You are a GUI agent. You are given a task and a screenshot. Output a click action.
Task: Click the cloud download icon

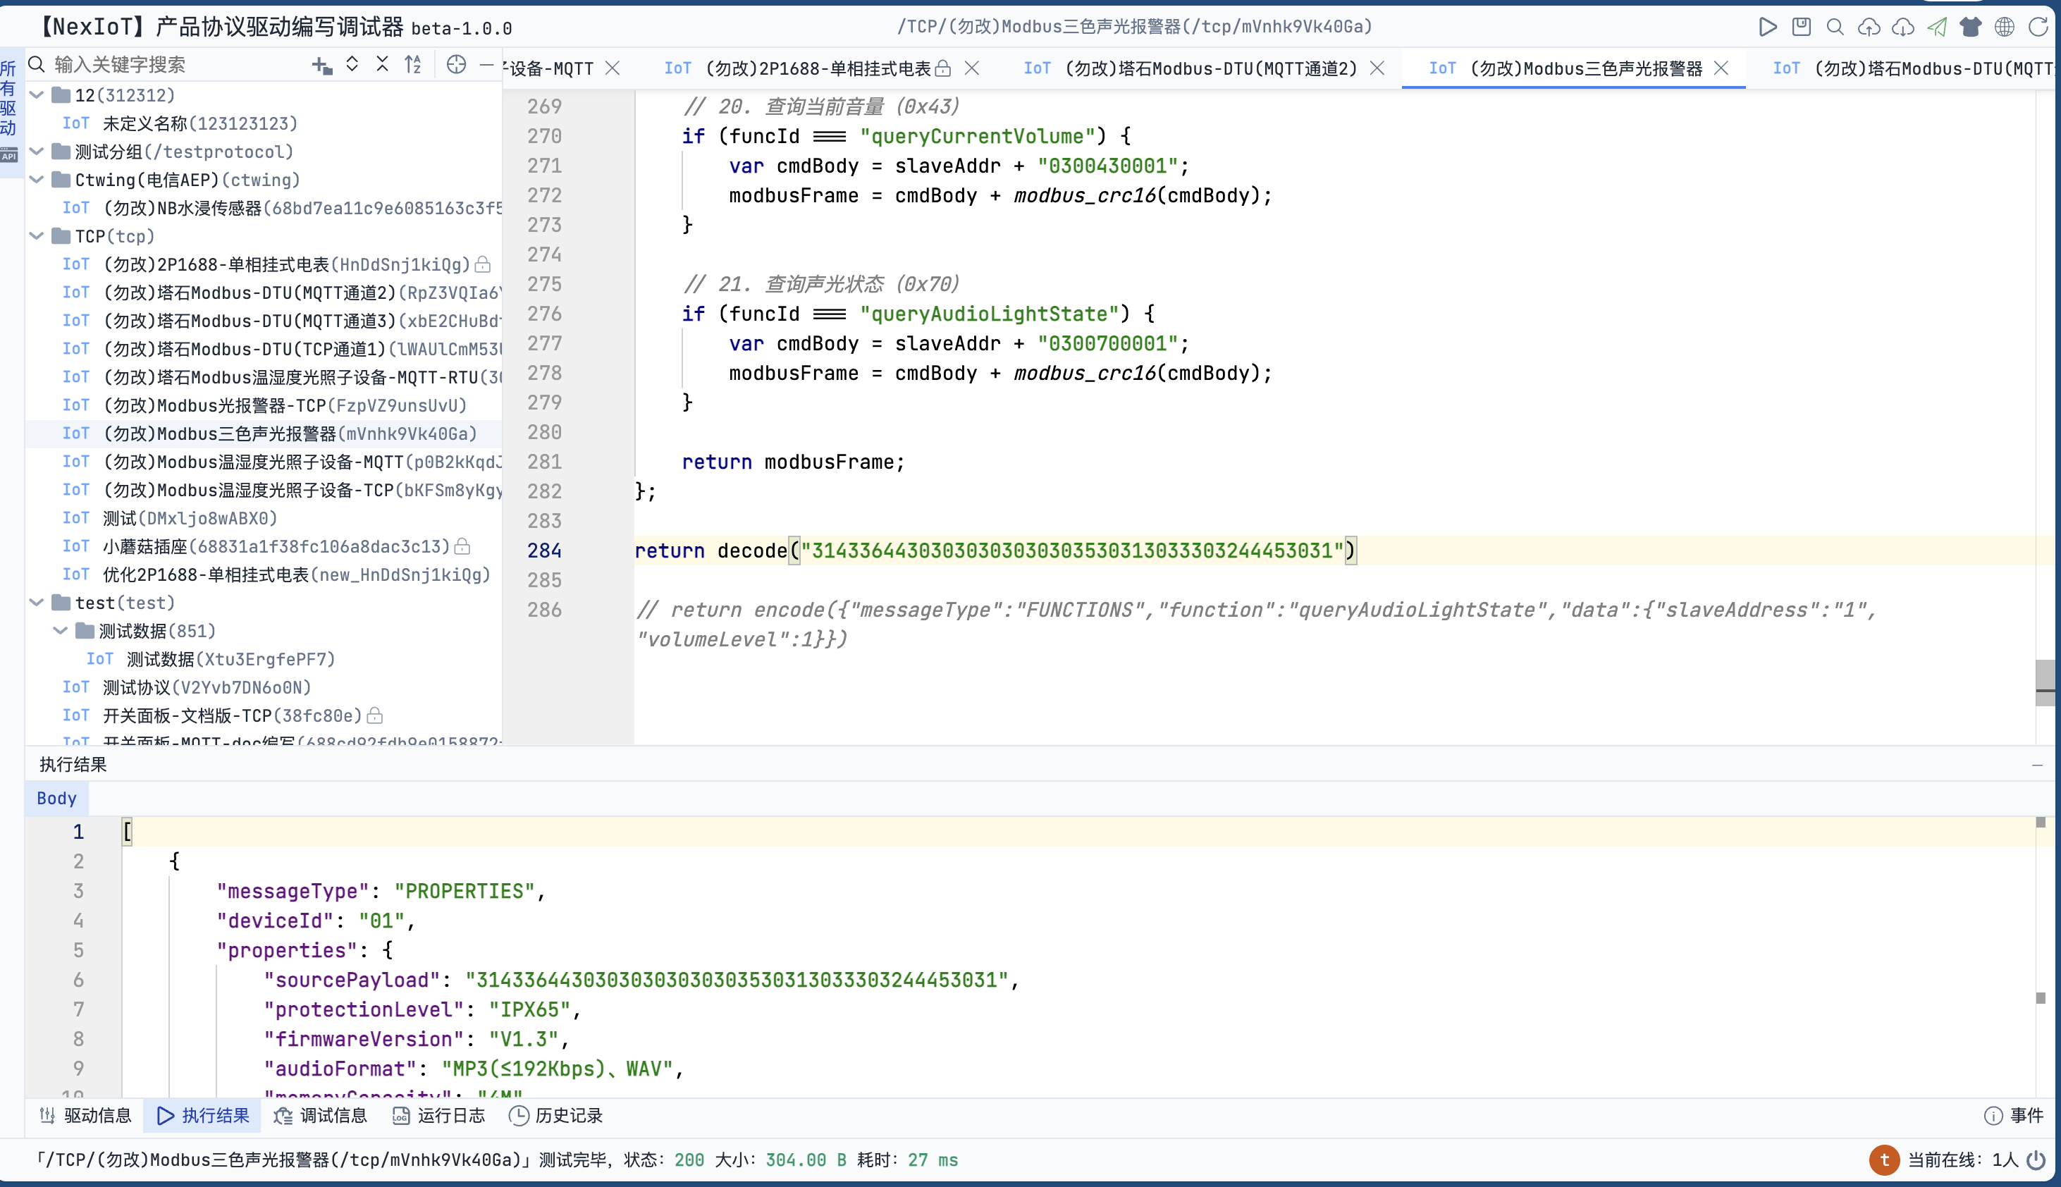pos(1903,27)
